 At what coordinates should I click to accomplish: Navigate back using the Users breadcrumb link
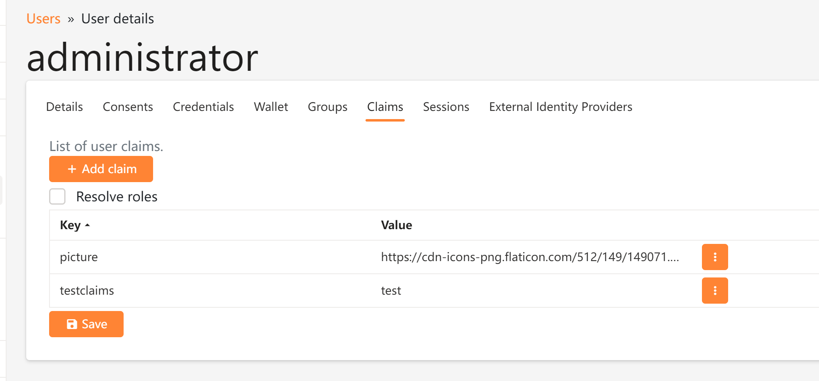(x=43, y=18)
